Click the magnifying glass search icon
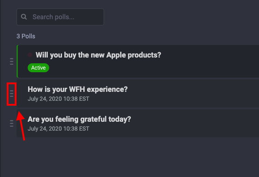Viewport: 259px width, 177px height. pyautogui.click(x=24, y=17)
